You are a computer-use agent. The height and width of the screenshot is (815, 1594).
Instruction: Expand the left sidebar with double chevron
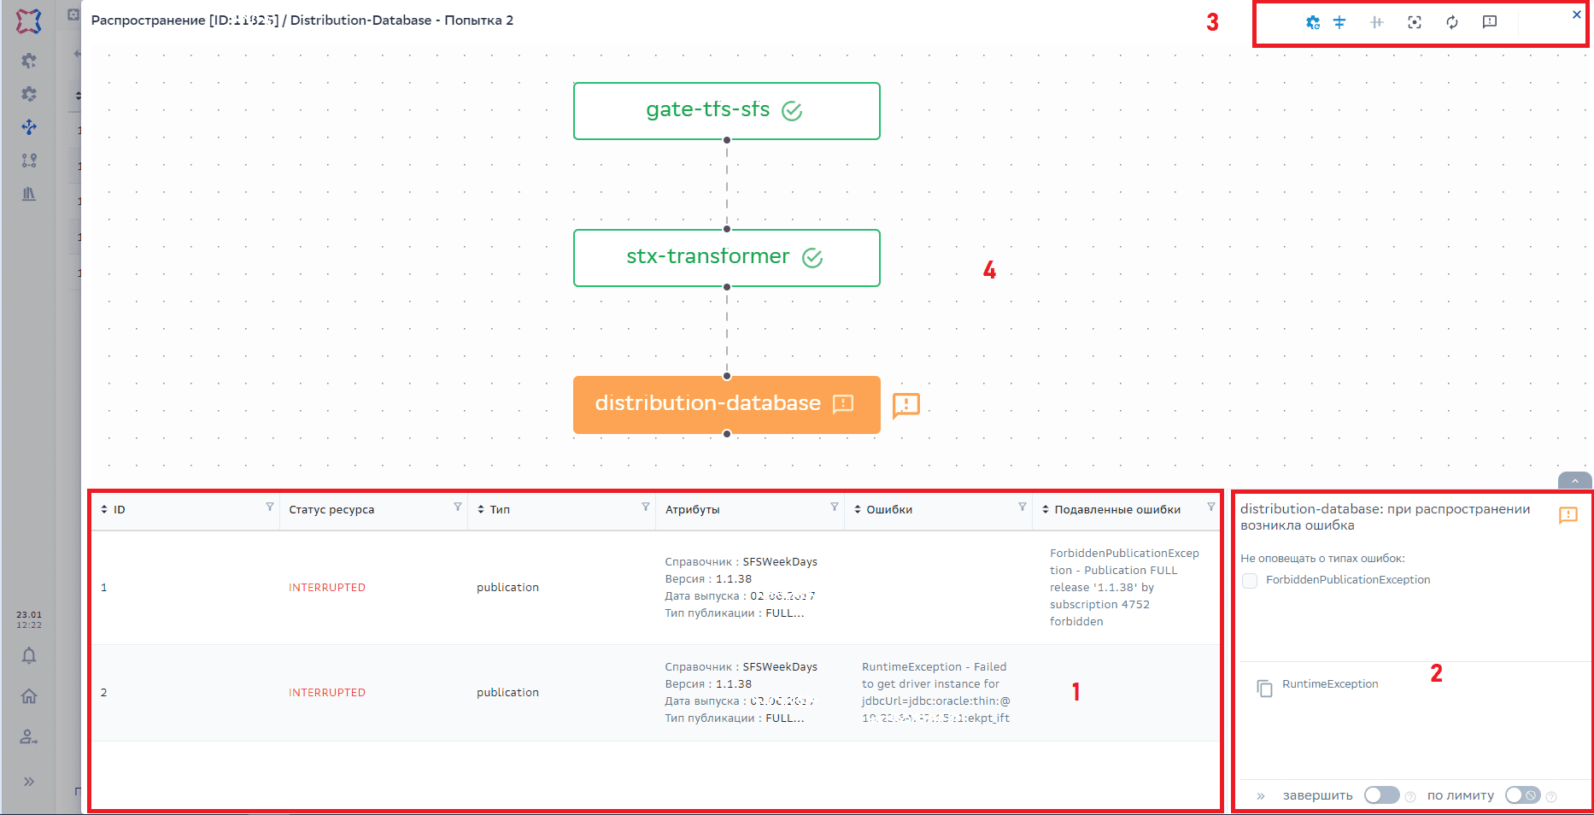[x=29, y=781]
